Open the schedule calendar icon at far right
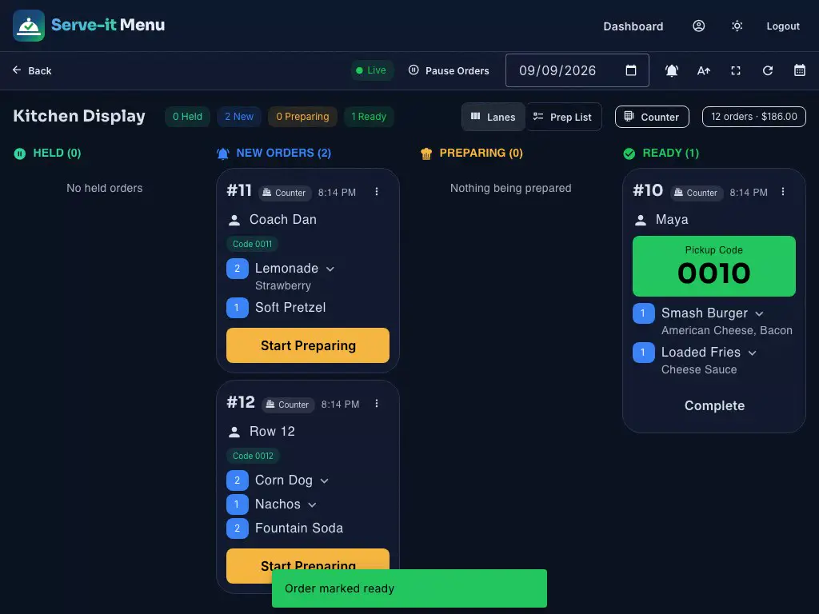819x614 pixels. coord(800,70)
